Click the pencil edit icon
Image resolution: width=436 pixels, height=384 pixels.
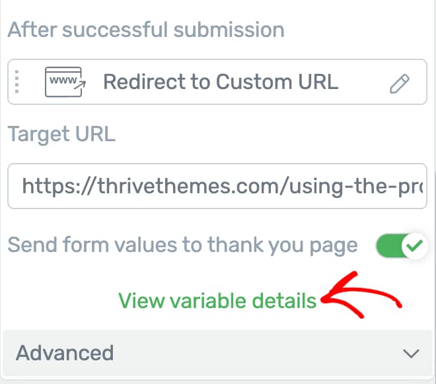(399, 84)
